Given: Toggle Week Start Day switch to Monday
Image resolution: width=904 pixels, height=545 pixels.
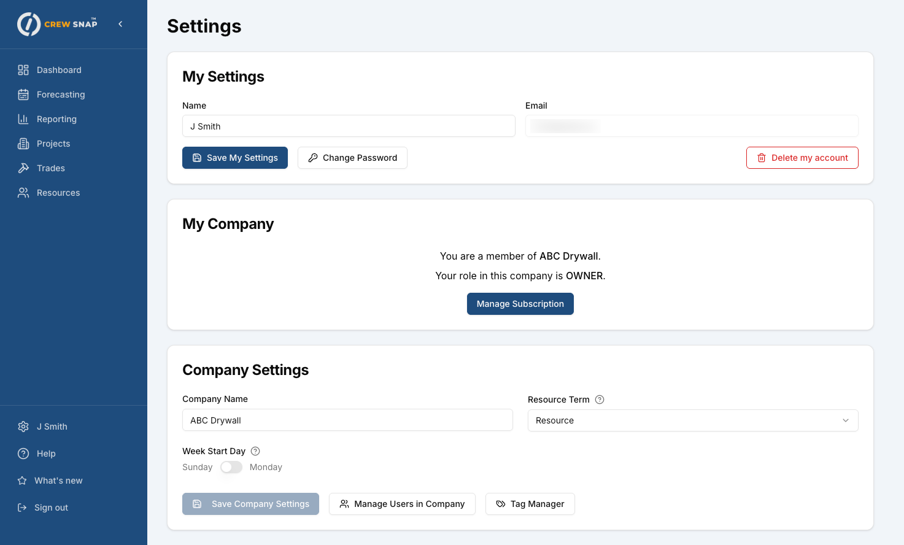Looking at the screenshot, I should (x=231, y=467).
